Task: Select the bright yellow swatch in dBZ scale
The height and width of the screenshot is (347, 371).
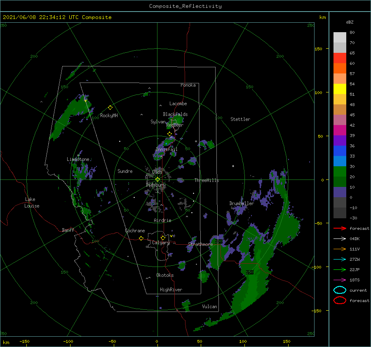Action: [x=340, y=89]
